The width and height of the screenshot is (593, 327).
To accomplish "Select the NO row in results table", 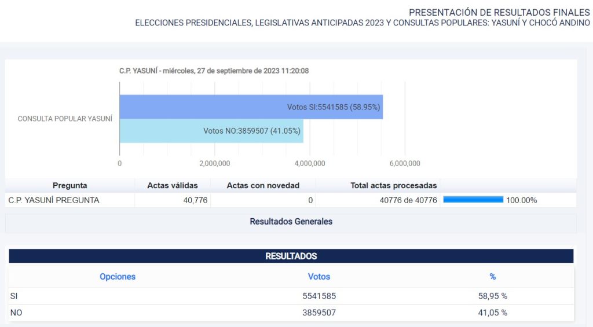I will point(291,313).
